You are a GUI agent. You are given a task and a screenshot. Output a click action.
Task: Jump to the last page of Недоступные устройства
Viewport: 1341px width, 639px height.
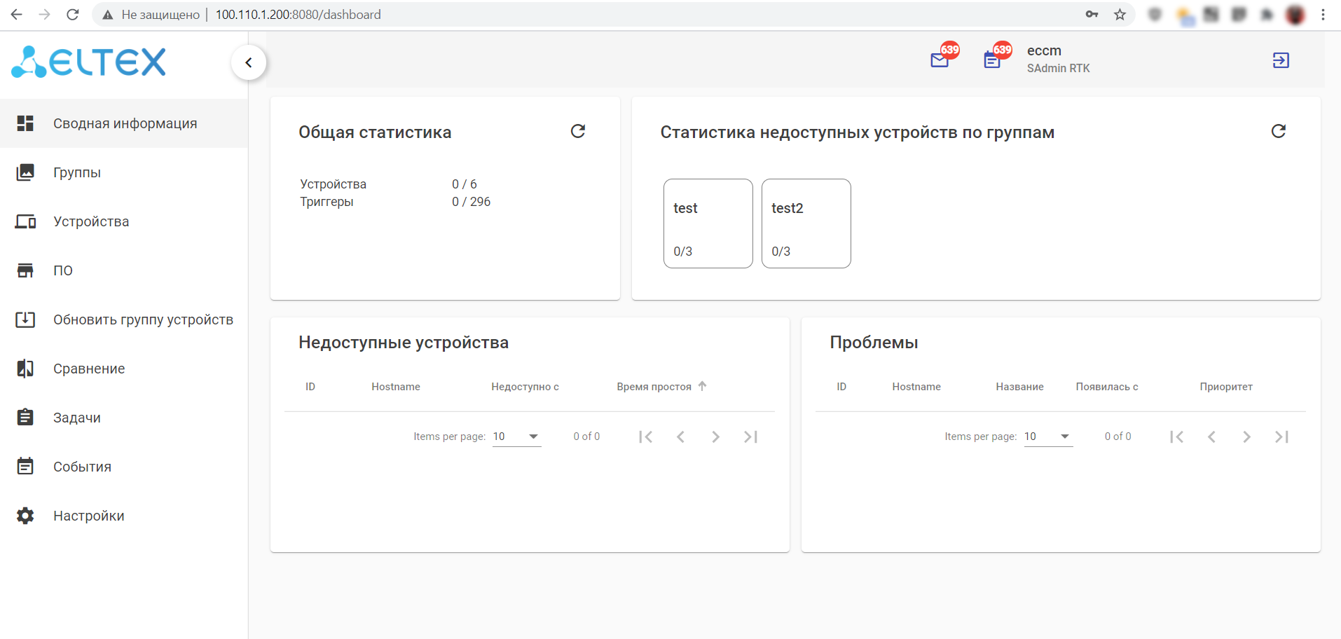(750, 437)
